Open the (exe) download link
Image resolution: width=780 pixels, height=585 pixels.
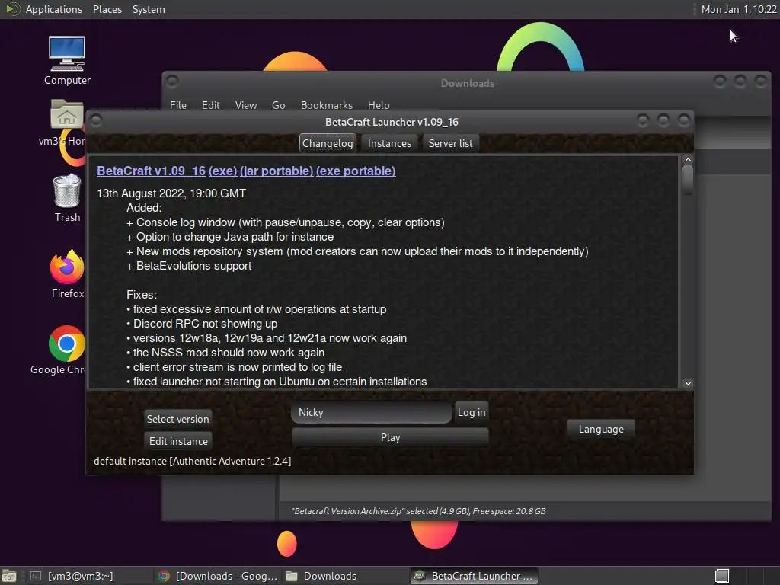[x=222, y=171]
